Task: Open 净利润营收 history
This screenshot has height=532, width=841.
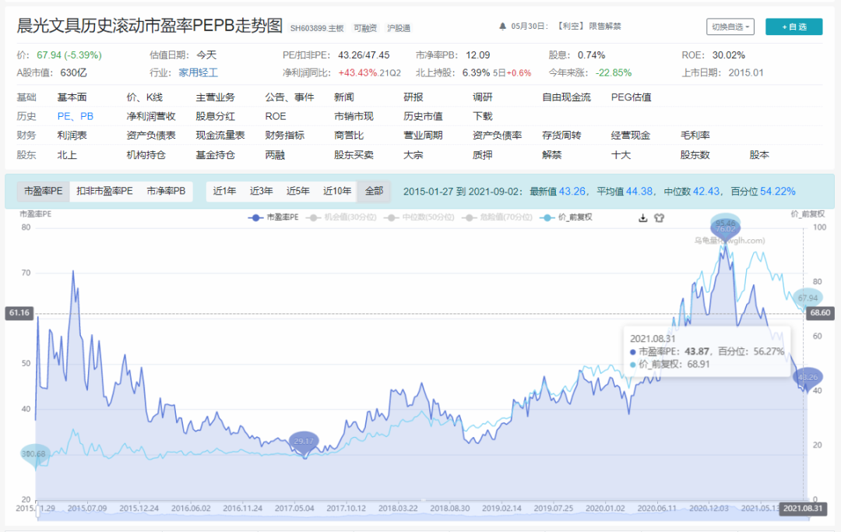Action: pyautogui.click(x=151, y=116)
